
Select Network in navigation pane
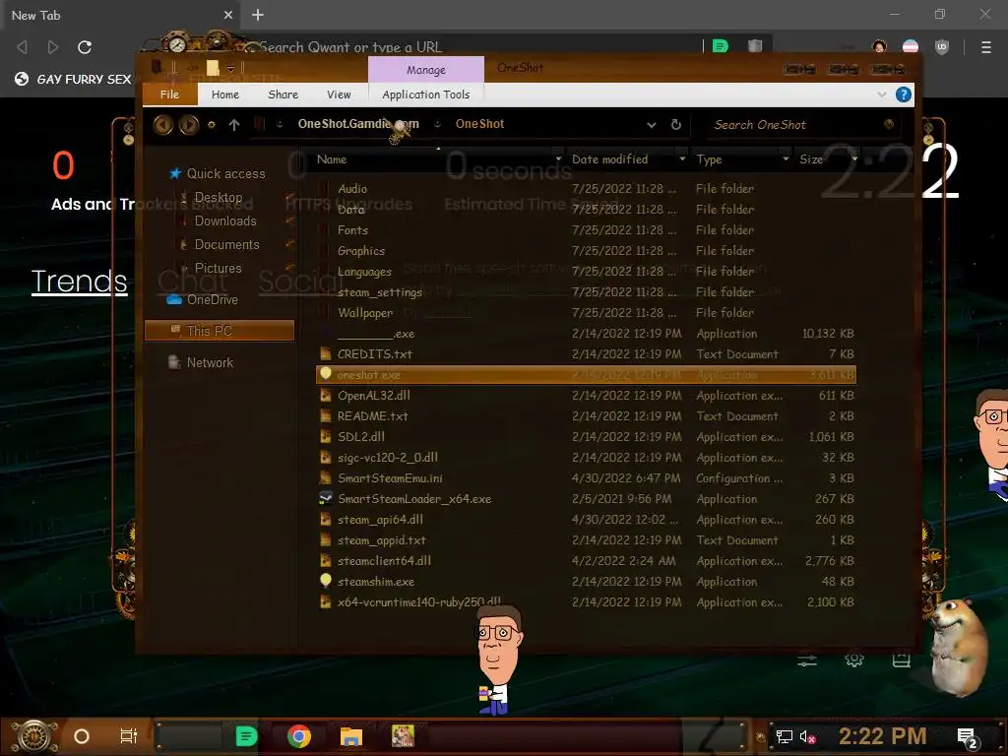[x=210, y=362]
